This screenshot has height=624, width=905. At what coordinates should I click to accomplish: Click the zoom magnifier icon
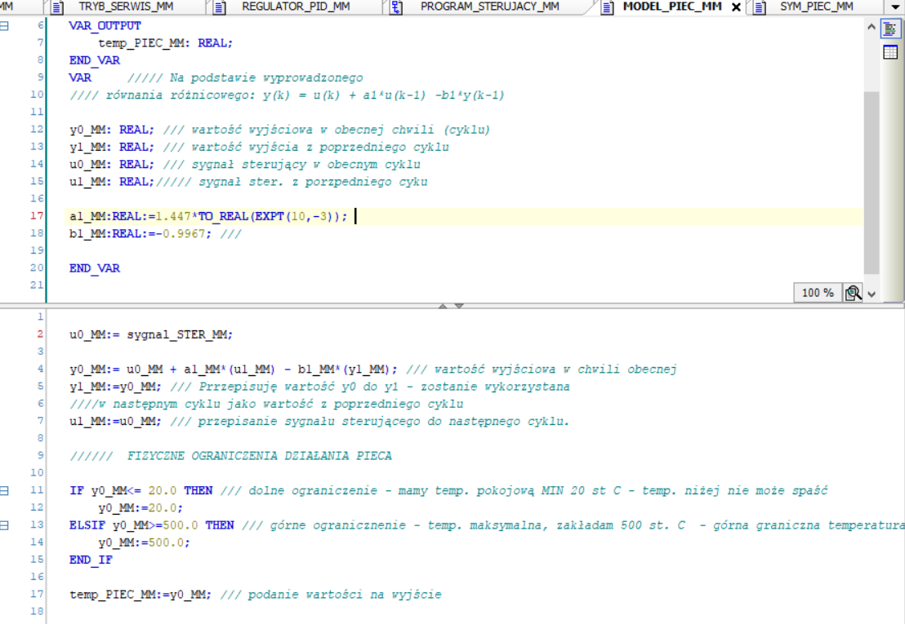pos(853,293)
